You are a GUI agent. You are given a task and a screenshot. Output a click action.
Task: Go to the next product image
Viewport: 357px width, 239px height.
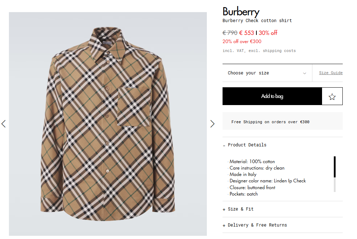pyautogui.click(x=212, y=124)
